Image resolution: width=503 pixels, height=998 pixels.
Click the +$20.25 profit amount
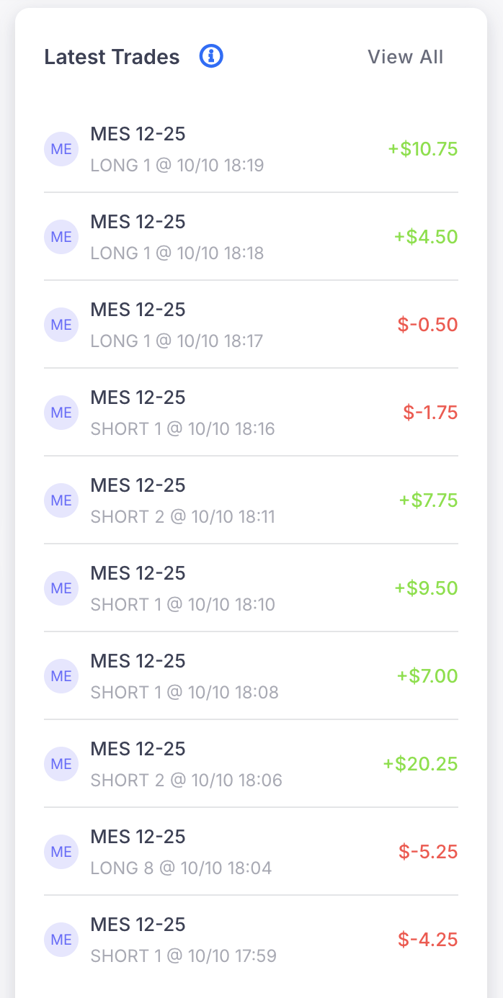[x=420, y=764]
